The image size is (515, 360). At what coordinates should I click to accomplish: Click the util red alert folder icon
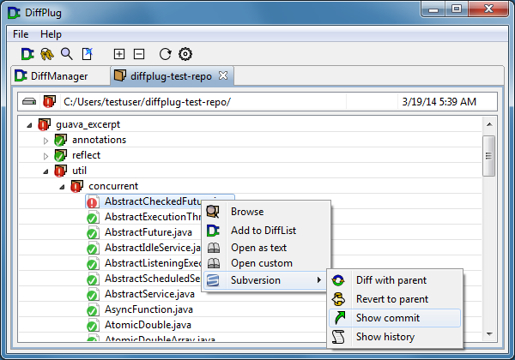pos(60,171)
